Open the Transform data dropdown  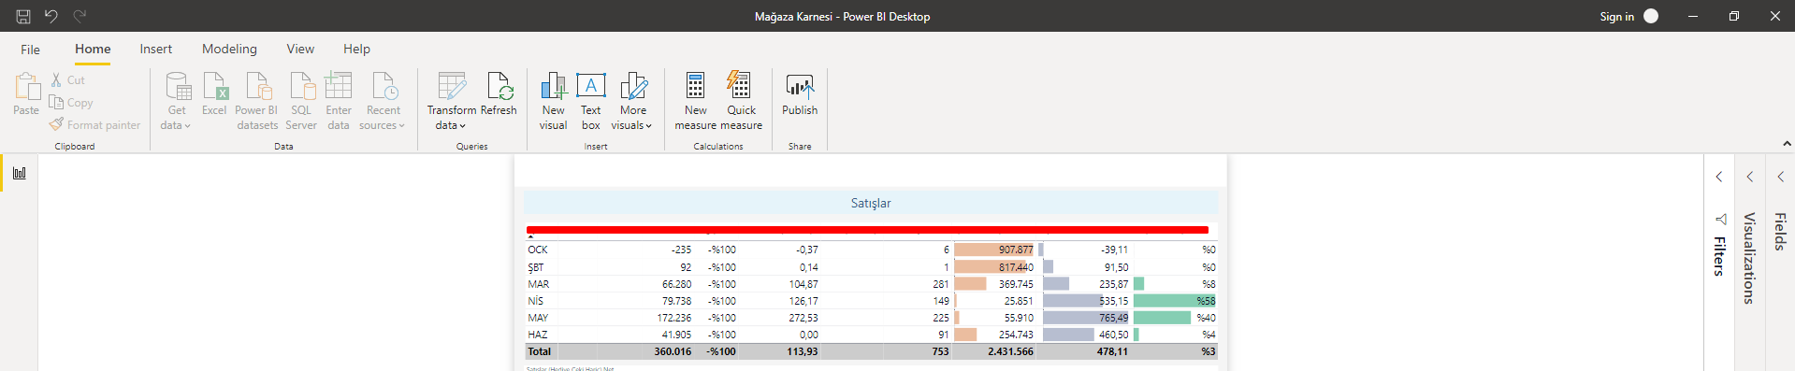451,101
